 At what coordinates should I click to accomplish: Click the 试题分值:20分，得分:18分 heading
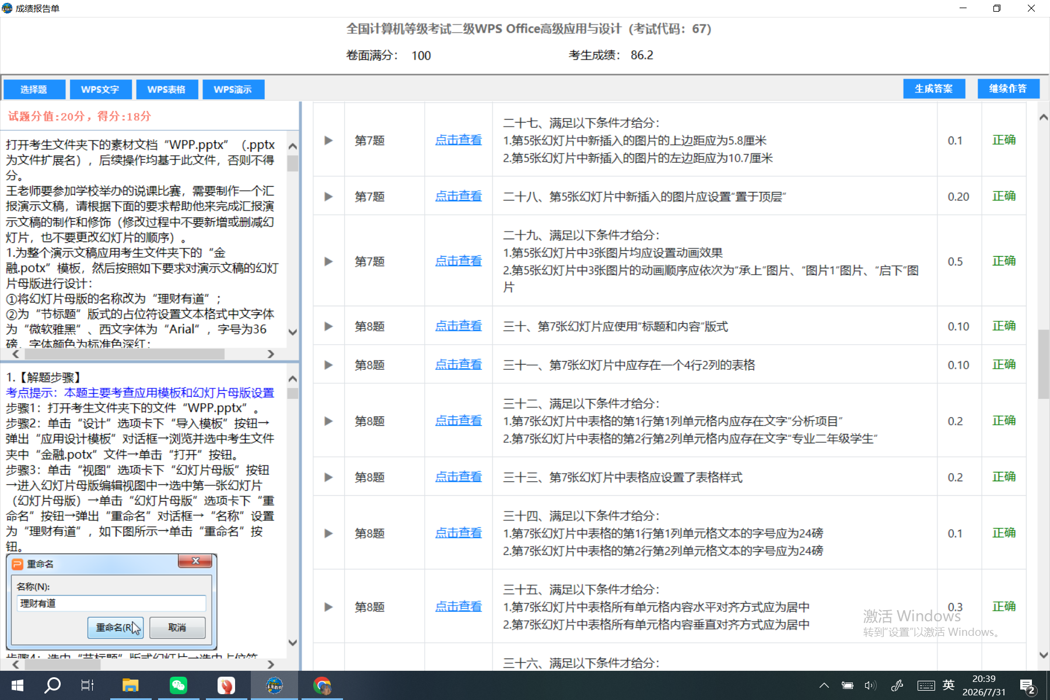[x=79, y=116]
